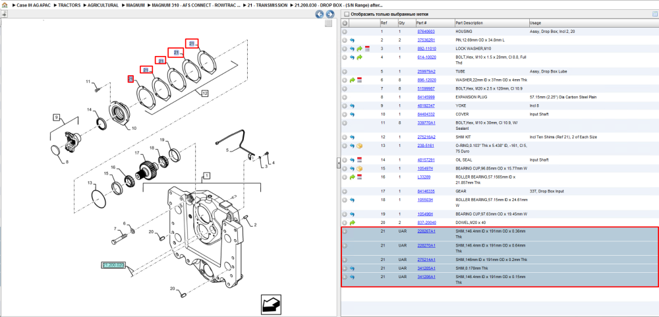The image size is (659, 317).
Task: Click green arrow on DOWEL row
Action: (352, 222)
